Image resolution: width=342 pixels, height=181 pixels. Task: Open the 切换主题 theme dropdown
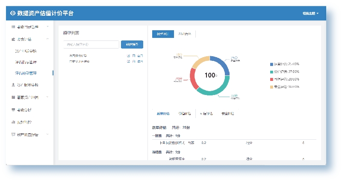pyautogui.click(x=310, y=14)
